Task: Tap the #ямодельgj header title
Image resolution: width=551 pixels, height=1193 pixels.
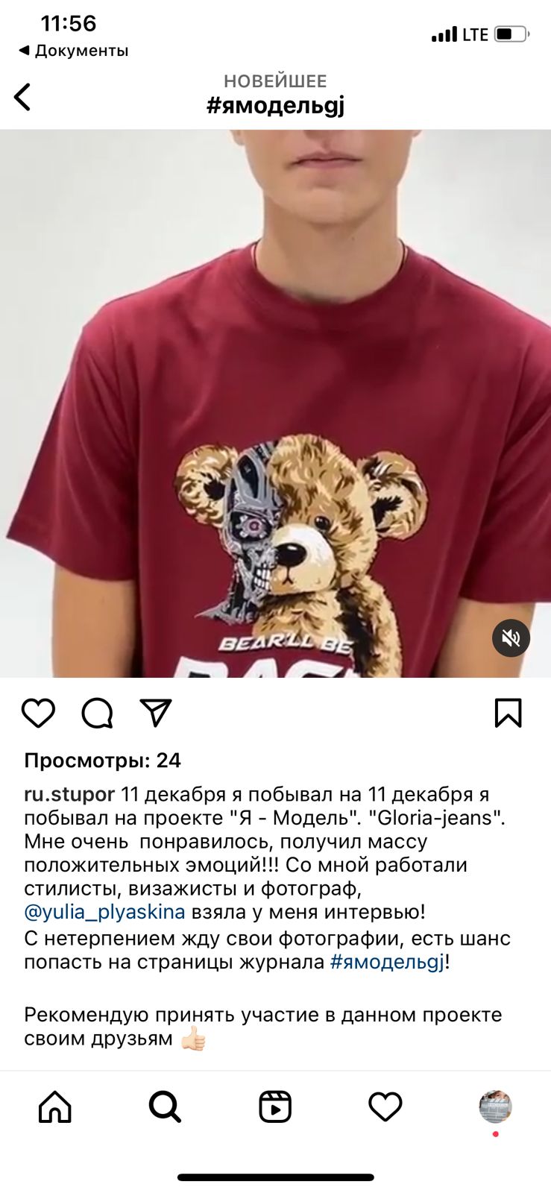Action: click(275, 106)
